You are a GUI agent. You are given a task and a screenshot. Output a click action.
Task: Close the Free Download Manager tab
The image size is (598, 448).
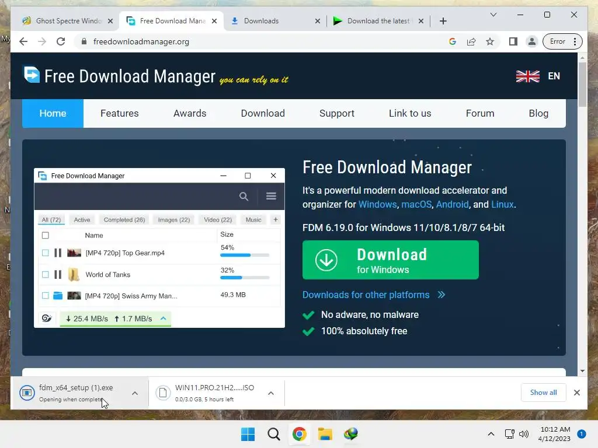click(x=214, y=21)
